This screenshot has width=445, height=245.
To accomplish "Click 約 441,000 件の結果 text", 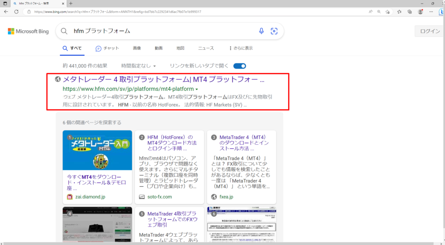I will coord(85,66).
